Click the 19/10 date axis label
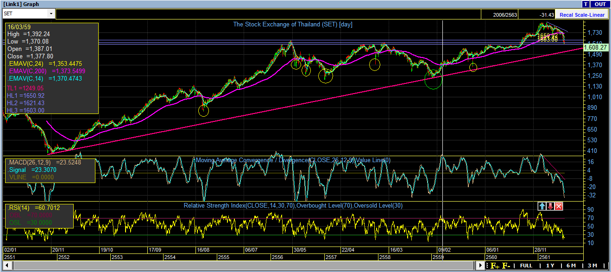Viewport: 611px width, 272px height. (107, 250)
